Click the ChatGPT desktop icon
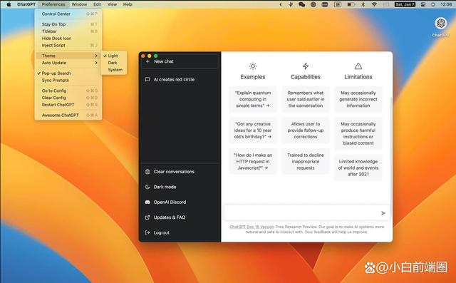 [440, 24]
